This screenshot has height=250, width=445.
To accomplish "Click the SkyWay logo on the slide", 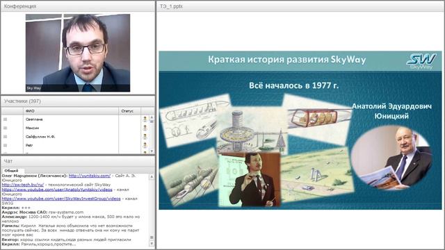I will [x=421, y=61].
